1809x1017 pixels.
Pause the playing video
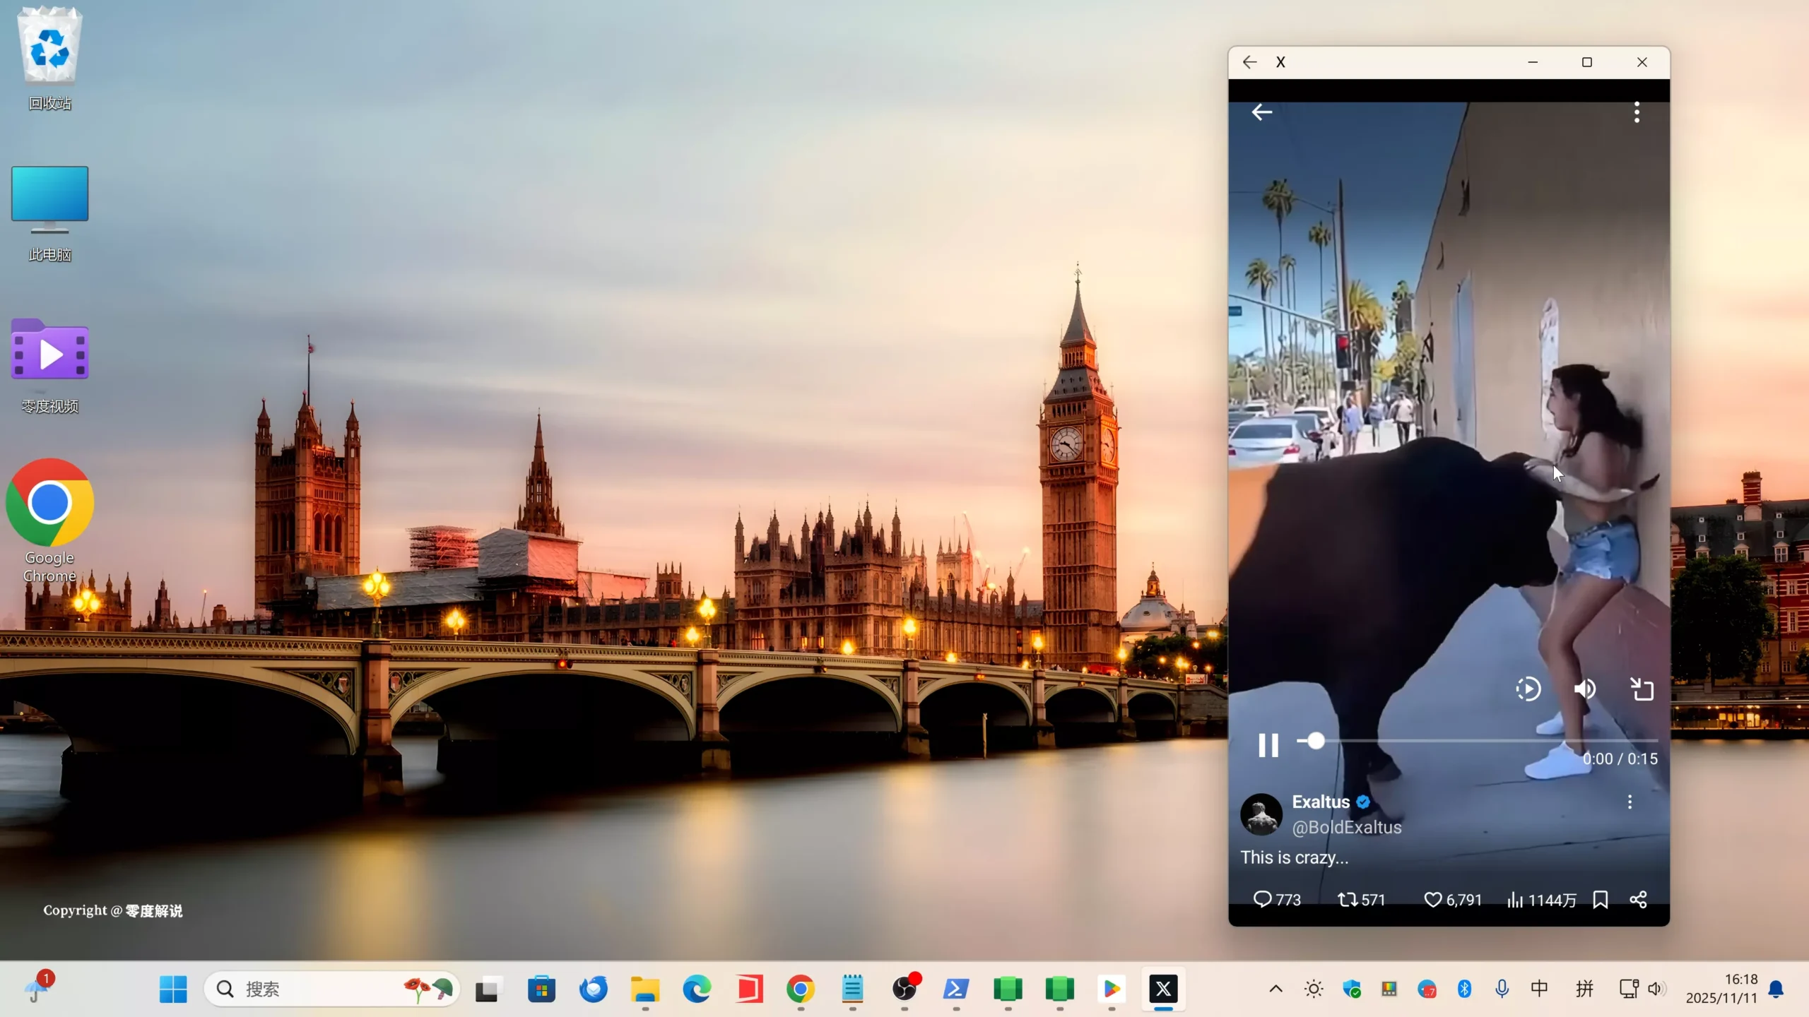(x=1268, y=745)
